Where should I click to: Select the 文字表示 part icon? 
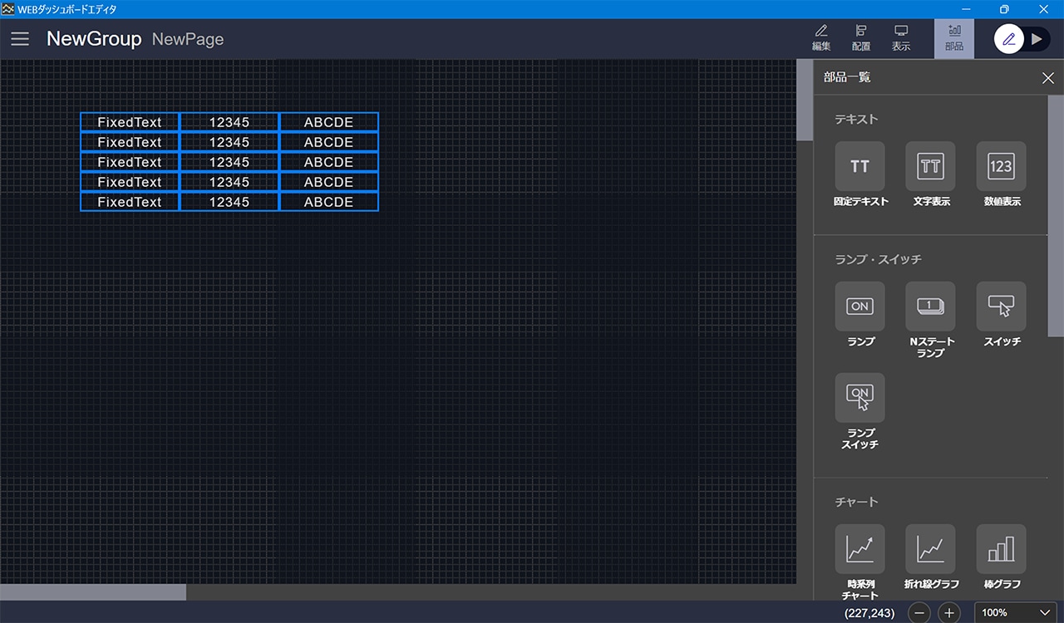pos(930,166)
